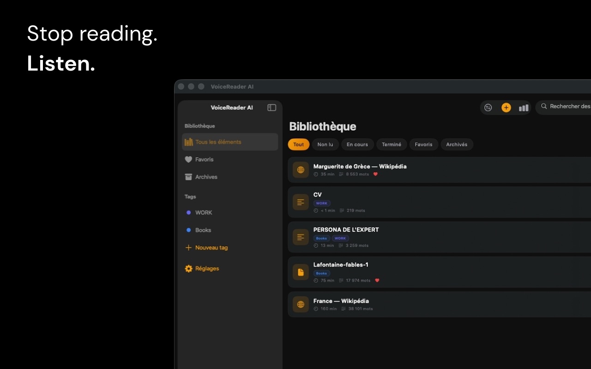Screen dimensions: 591x369
Task: Click Books badge on PERSONA DE L'EXPERT
Action: click(321, 238)
